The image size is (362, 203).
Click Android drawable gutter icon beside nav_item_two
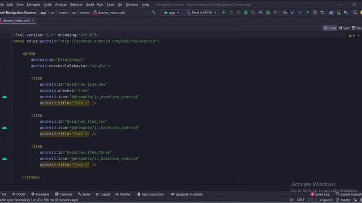coord(5,128)
